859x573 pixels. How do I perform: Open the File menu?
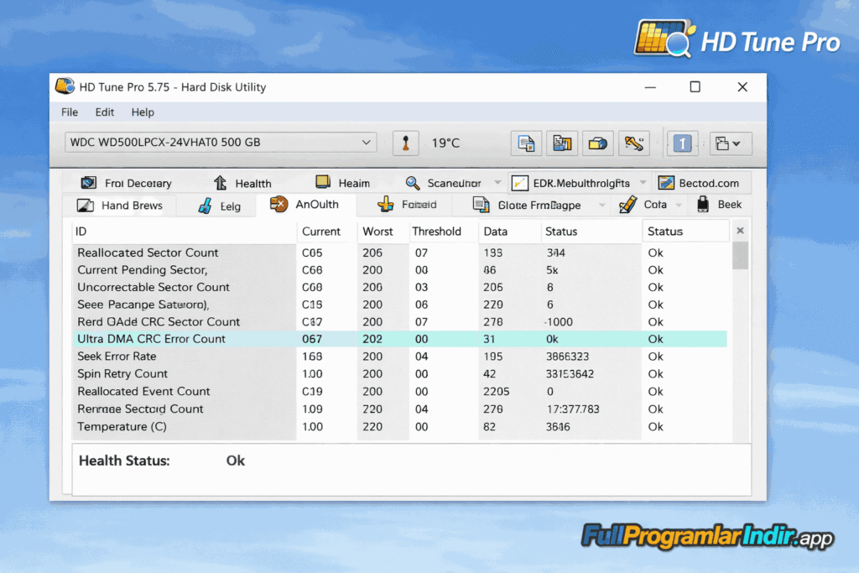[70, 112]
